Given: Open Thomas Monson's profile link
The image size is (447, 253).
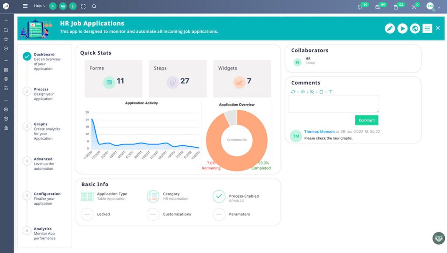Looking at the screenshot, I should [319, 131].
